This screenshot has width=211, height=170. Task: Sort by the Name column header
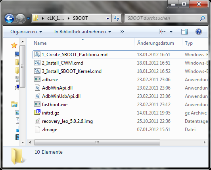pyautogui.click(x=40, y=43)
